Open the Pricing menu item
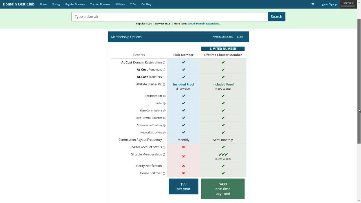Viewport: 361px width, 203px height. pos(56,4)
